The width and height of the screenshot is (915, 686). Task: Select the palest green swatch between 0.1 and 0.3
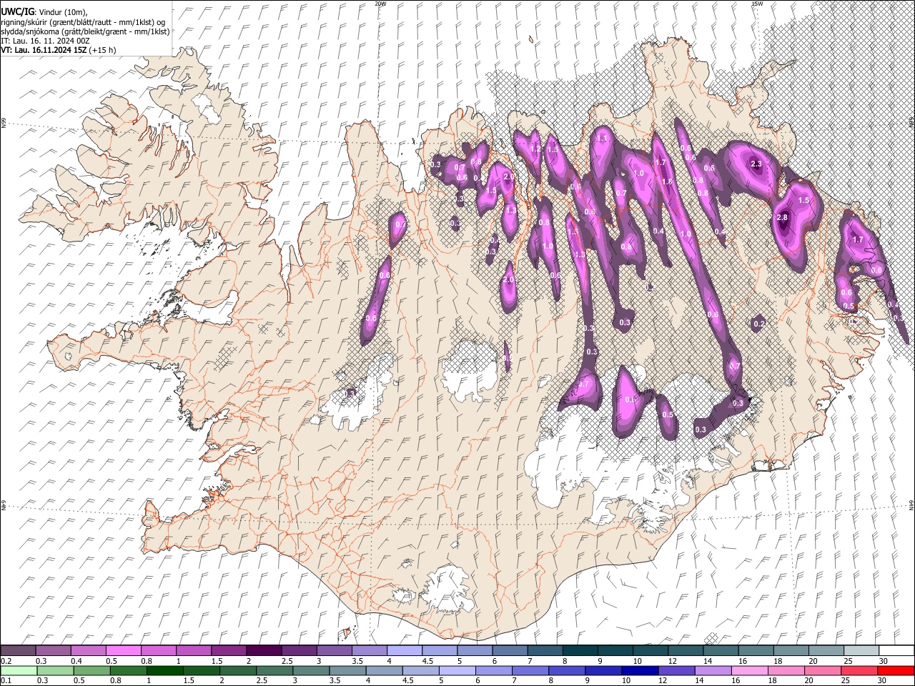[x=18, y=670]
